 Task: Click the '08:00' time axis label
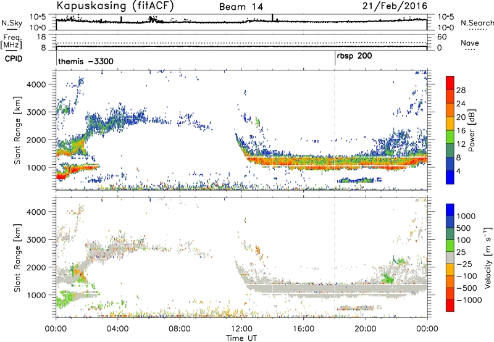[x=180, y=329]
